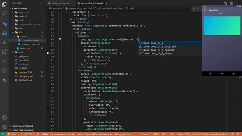The width and height of the screenshot is (242, 136).
Task: Select Pixel 2 API 30 emulator device
Action: (x=210, y=134)
